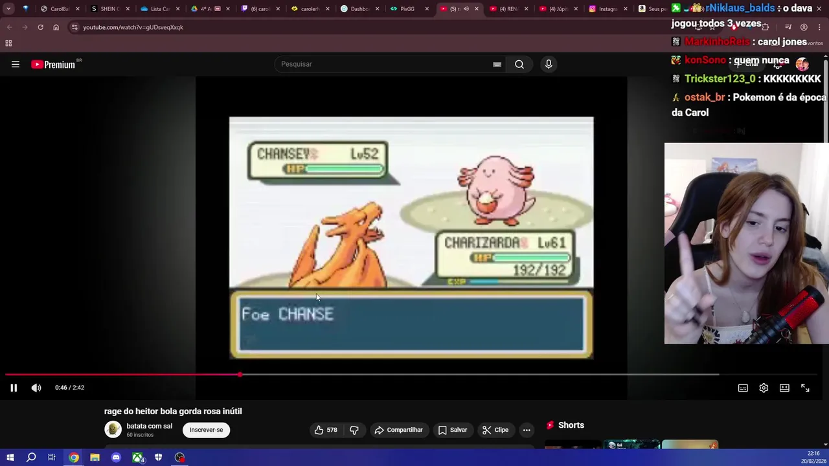Open Task View on the taskbar
Screen dimensions: 829x466
click(x=52, y=458)
